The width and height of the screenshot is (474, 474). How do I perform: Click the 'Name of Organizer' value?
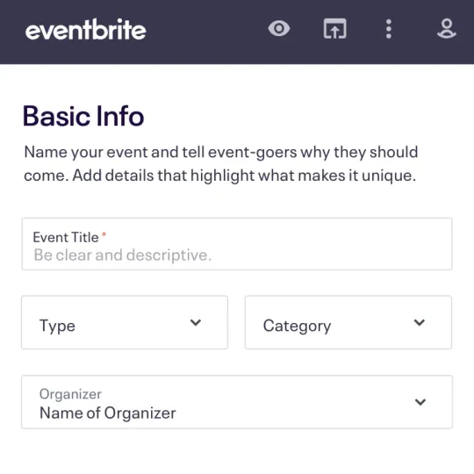coord(108,413)
